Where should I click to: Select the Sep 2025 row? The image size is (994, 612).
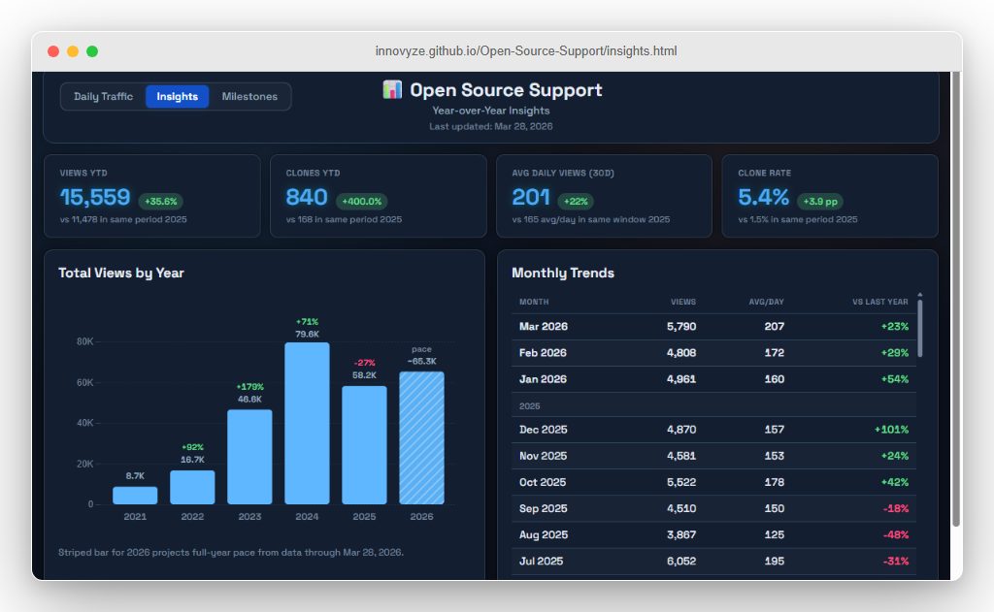click(x=713, y=509)
